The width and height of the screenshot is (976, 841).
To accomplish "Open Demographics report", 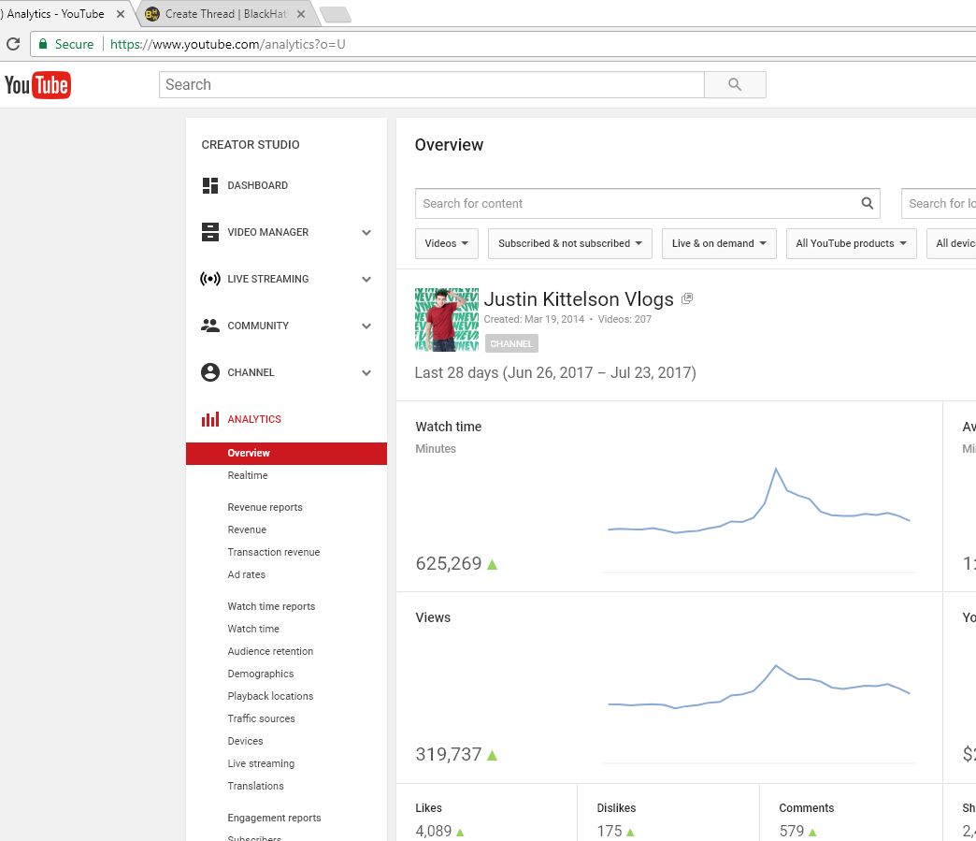I will tap(260, 674).
